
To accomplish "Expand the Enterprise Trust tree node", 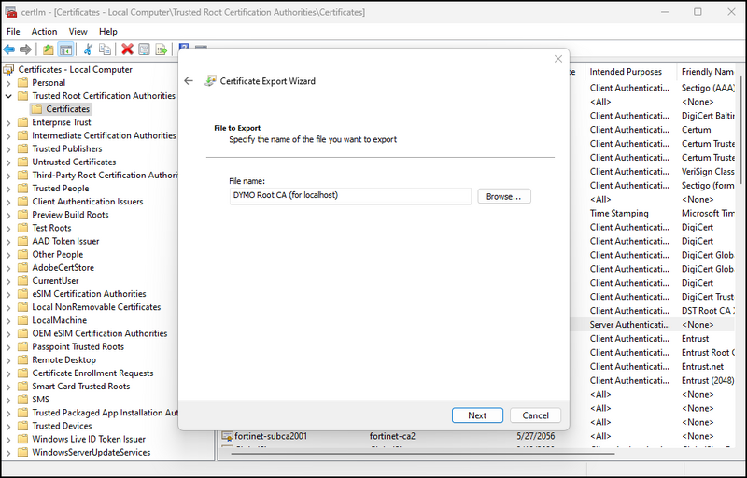I will [x=9, y=122].
